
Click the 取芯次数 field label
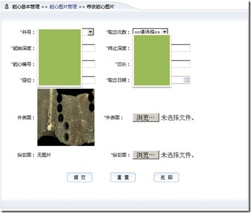pos(118,32)
